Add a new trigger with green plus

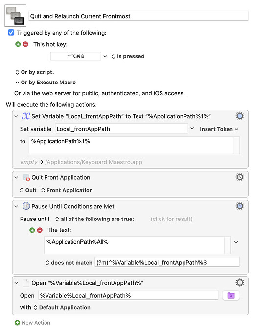(18, 44)
